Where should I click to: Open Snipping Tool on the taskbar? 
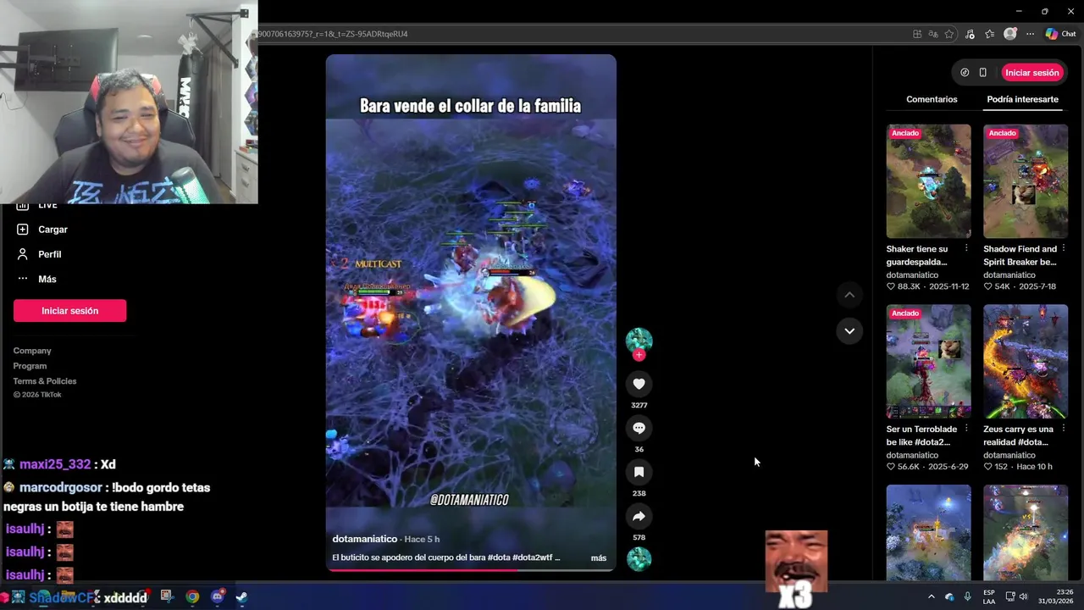[x=166, y=596]
